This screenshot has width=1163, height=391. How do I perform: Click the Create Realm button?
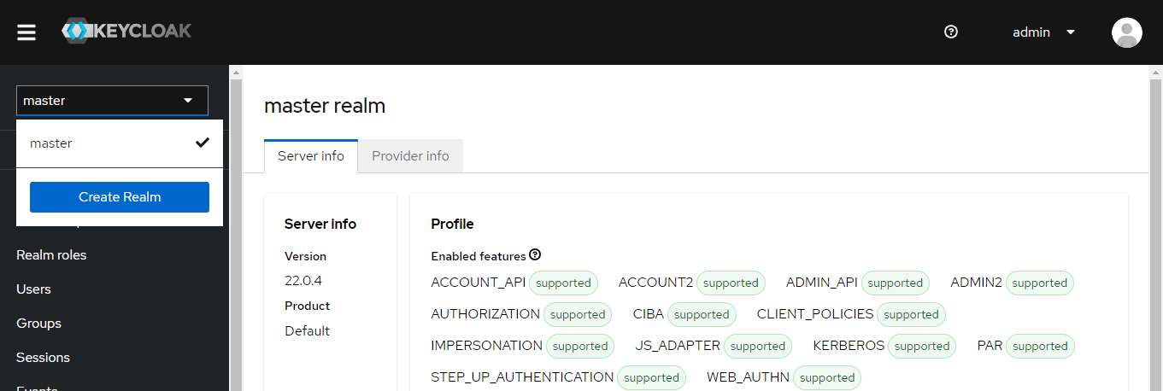(120, 197)
